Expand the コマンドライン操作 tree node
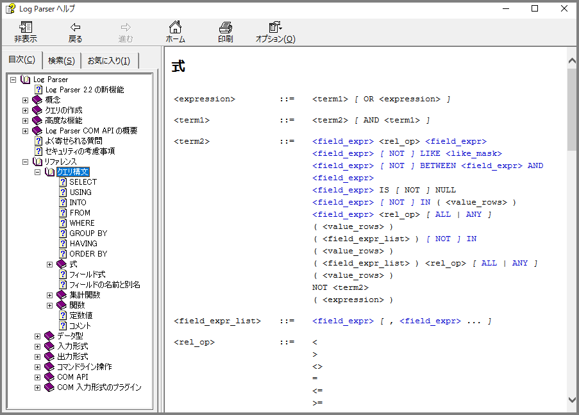579x415 pixels. click(37, 367)
